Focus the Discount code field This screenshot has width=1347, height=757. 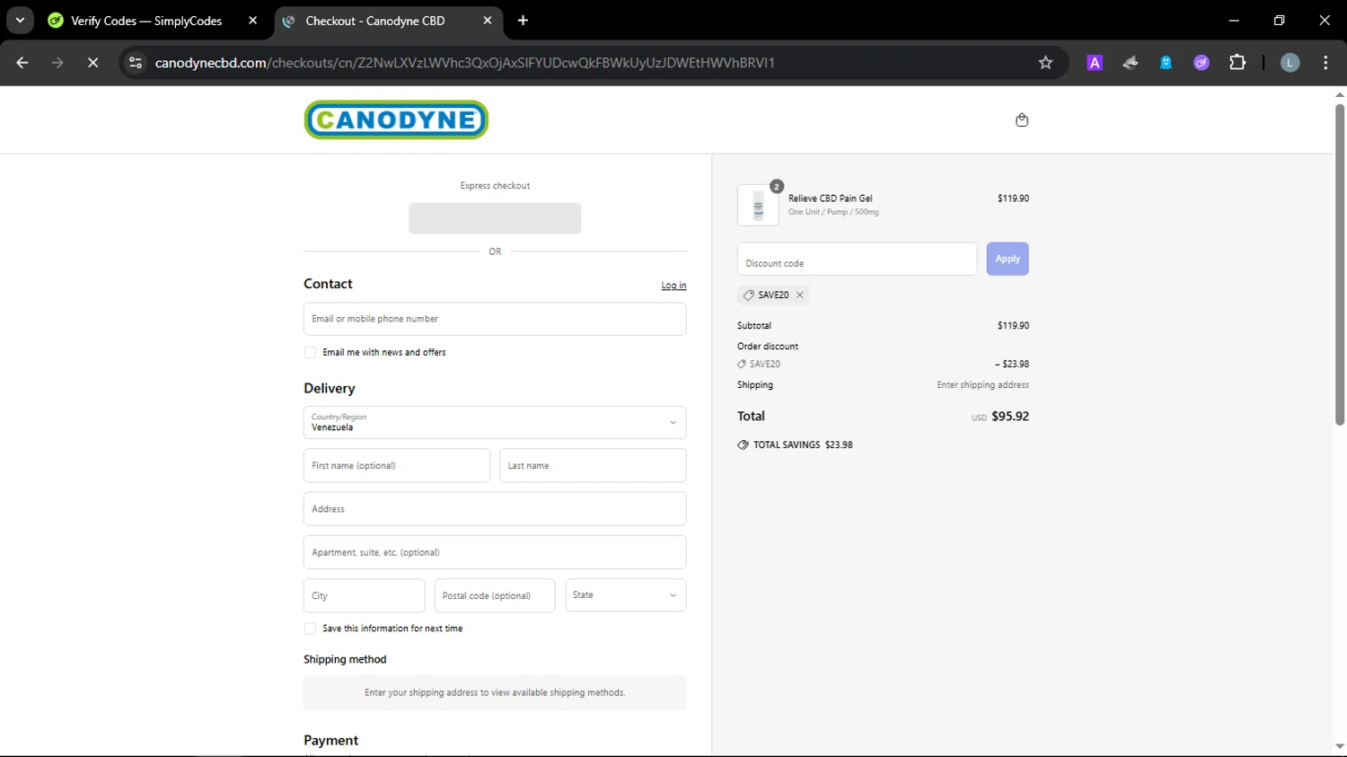[857, 259]
